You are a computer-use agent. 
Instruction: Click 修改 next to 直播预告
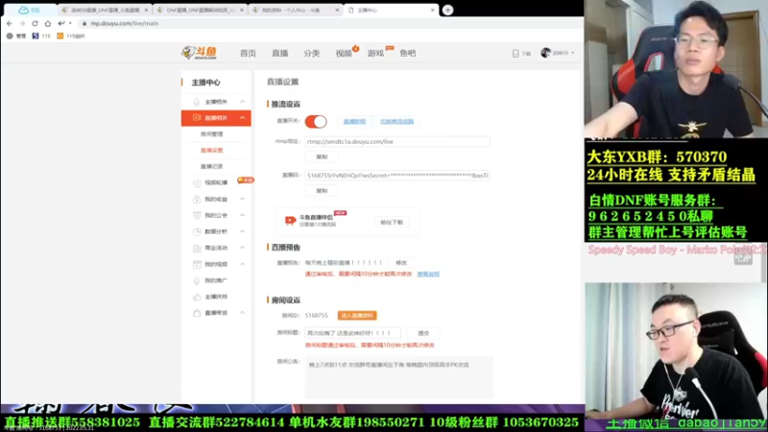pos(401,262)
